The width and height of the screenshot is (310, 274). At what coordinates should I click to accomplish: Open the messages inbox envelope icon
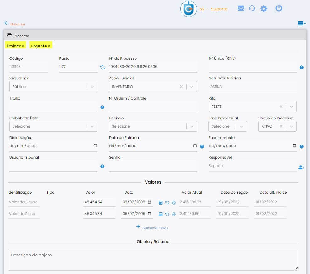(241, 8)
